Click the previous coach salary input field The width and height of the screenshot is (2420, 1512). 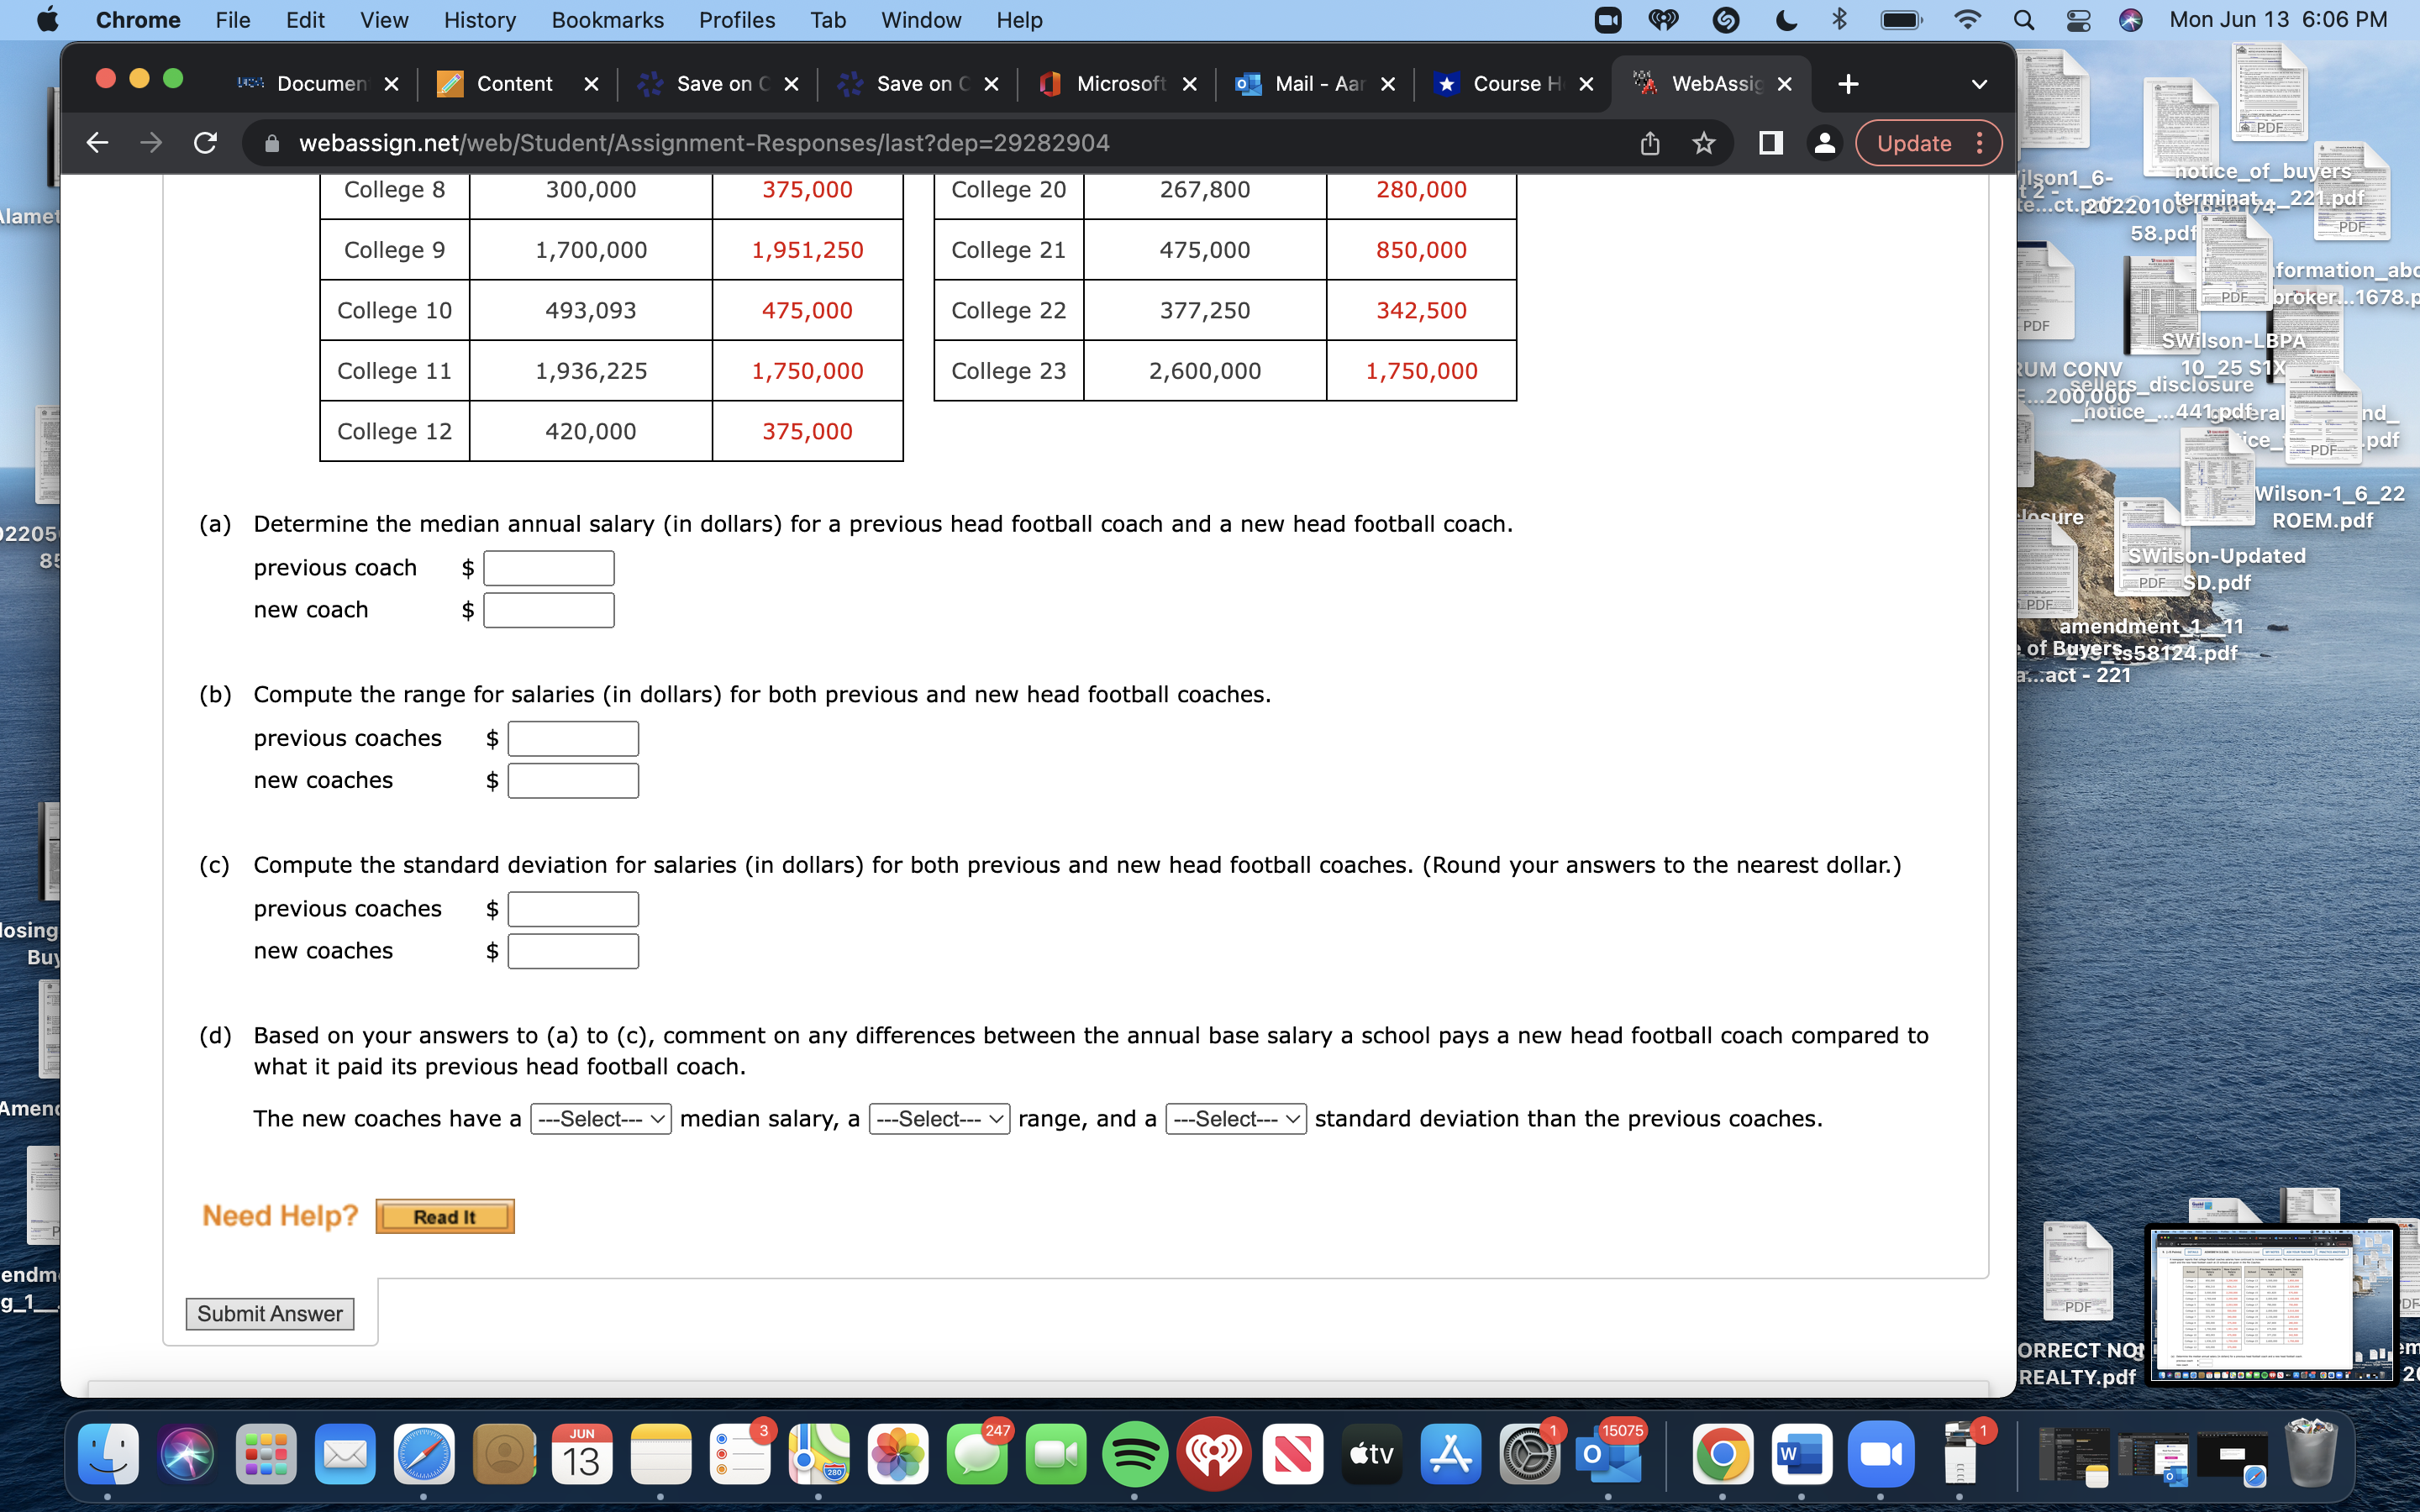(x=548, y=567)
